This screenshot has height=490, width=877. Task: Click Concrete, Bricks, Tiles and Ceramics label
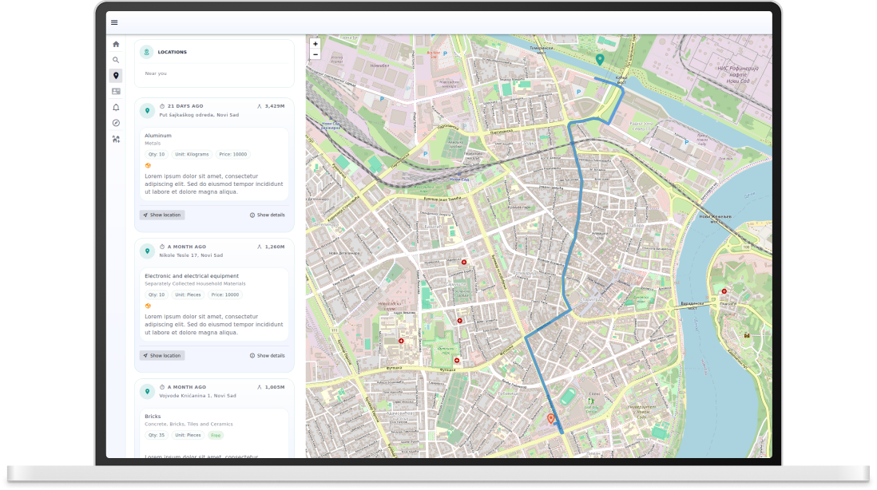[x=188, y=424]
